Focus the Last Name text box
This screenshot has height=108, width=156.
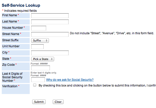click(x=50, y=22)
